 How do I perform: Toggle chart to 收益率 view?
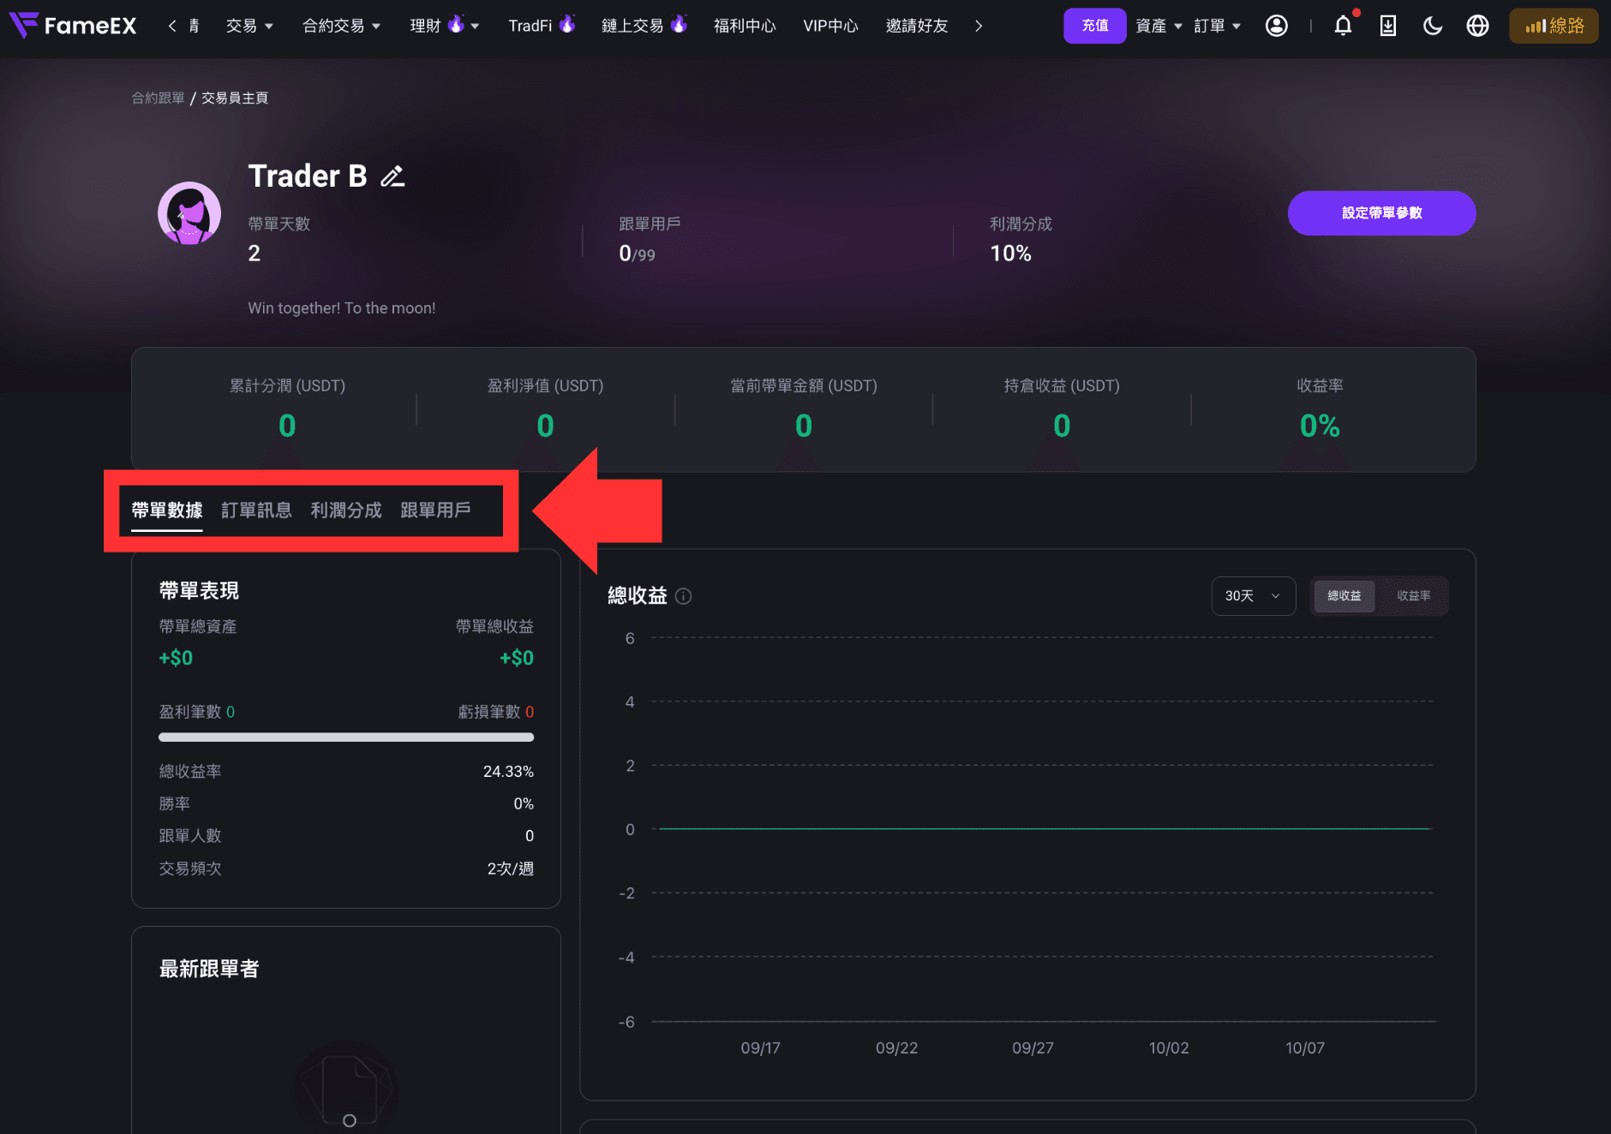pos(1413,596)
